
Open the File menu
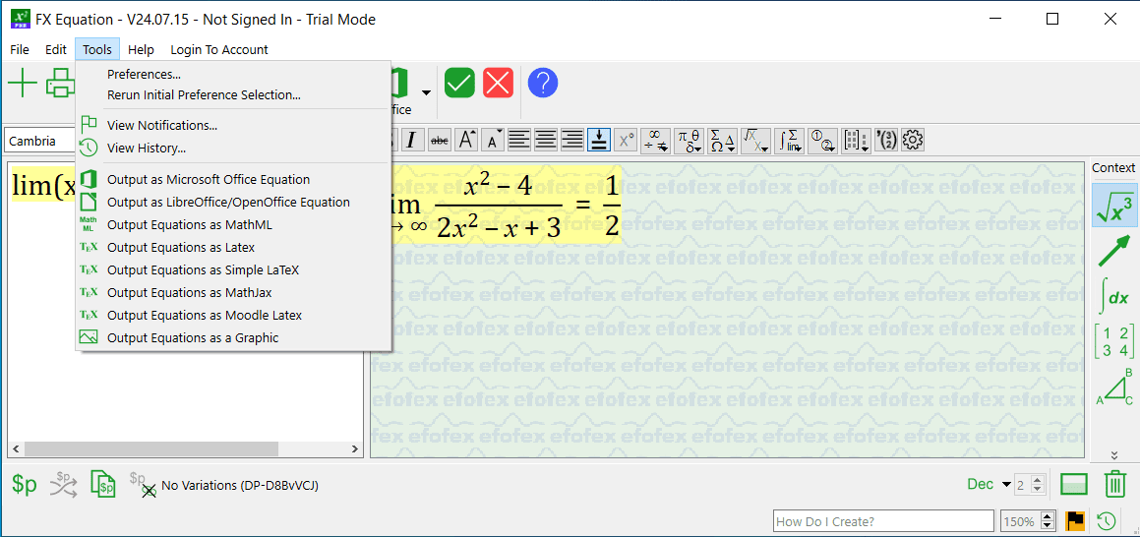pos(20,49)
